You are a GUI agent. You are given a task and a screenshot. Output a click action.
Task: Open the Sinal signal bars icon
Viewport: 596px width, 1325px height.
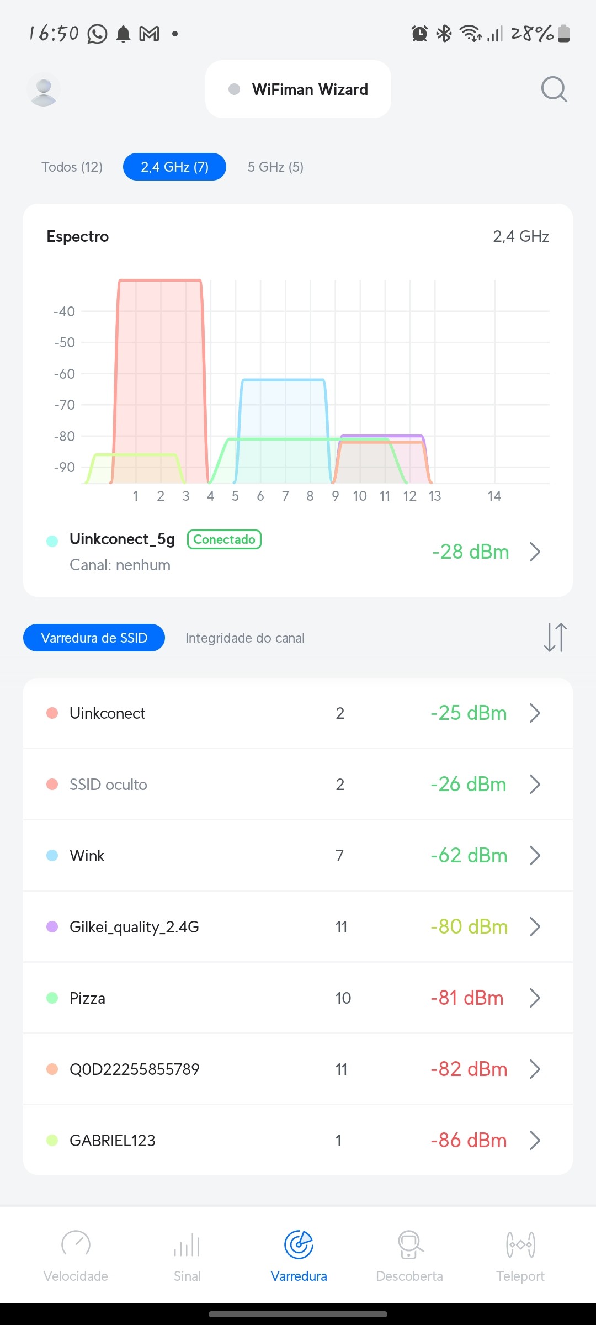coord(187,1245)
